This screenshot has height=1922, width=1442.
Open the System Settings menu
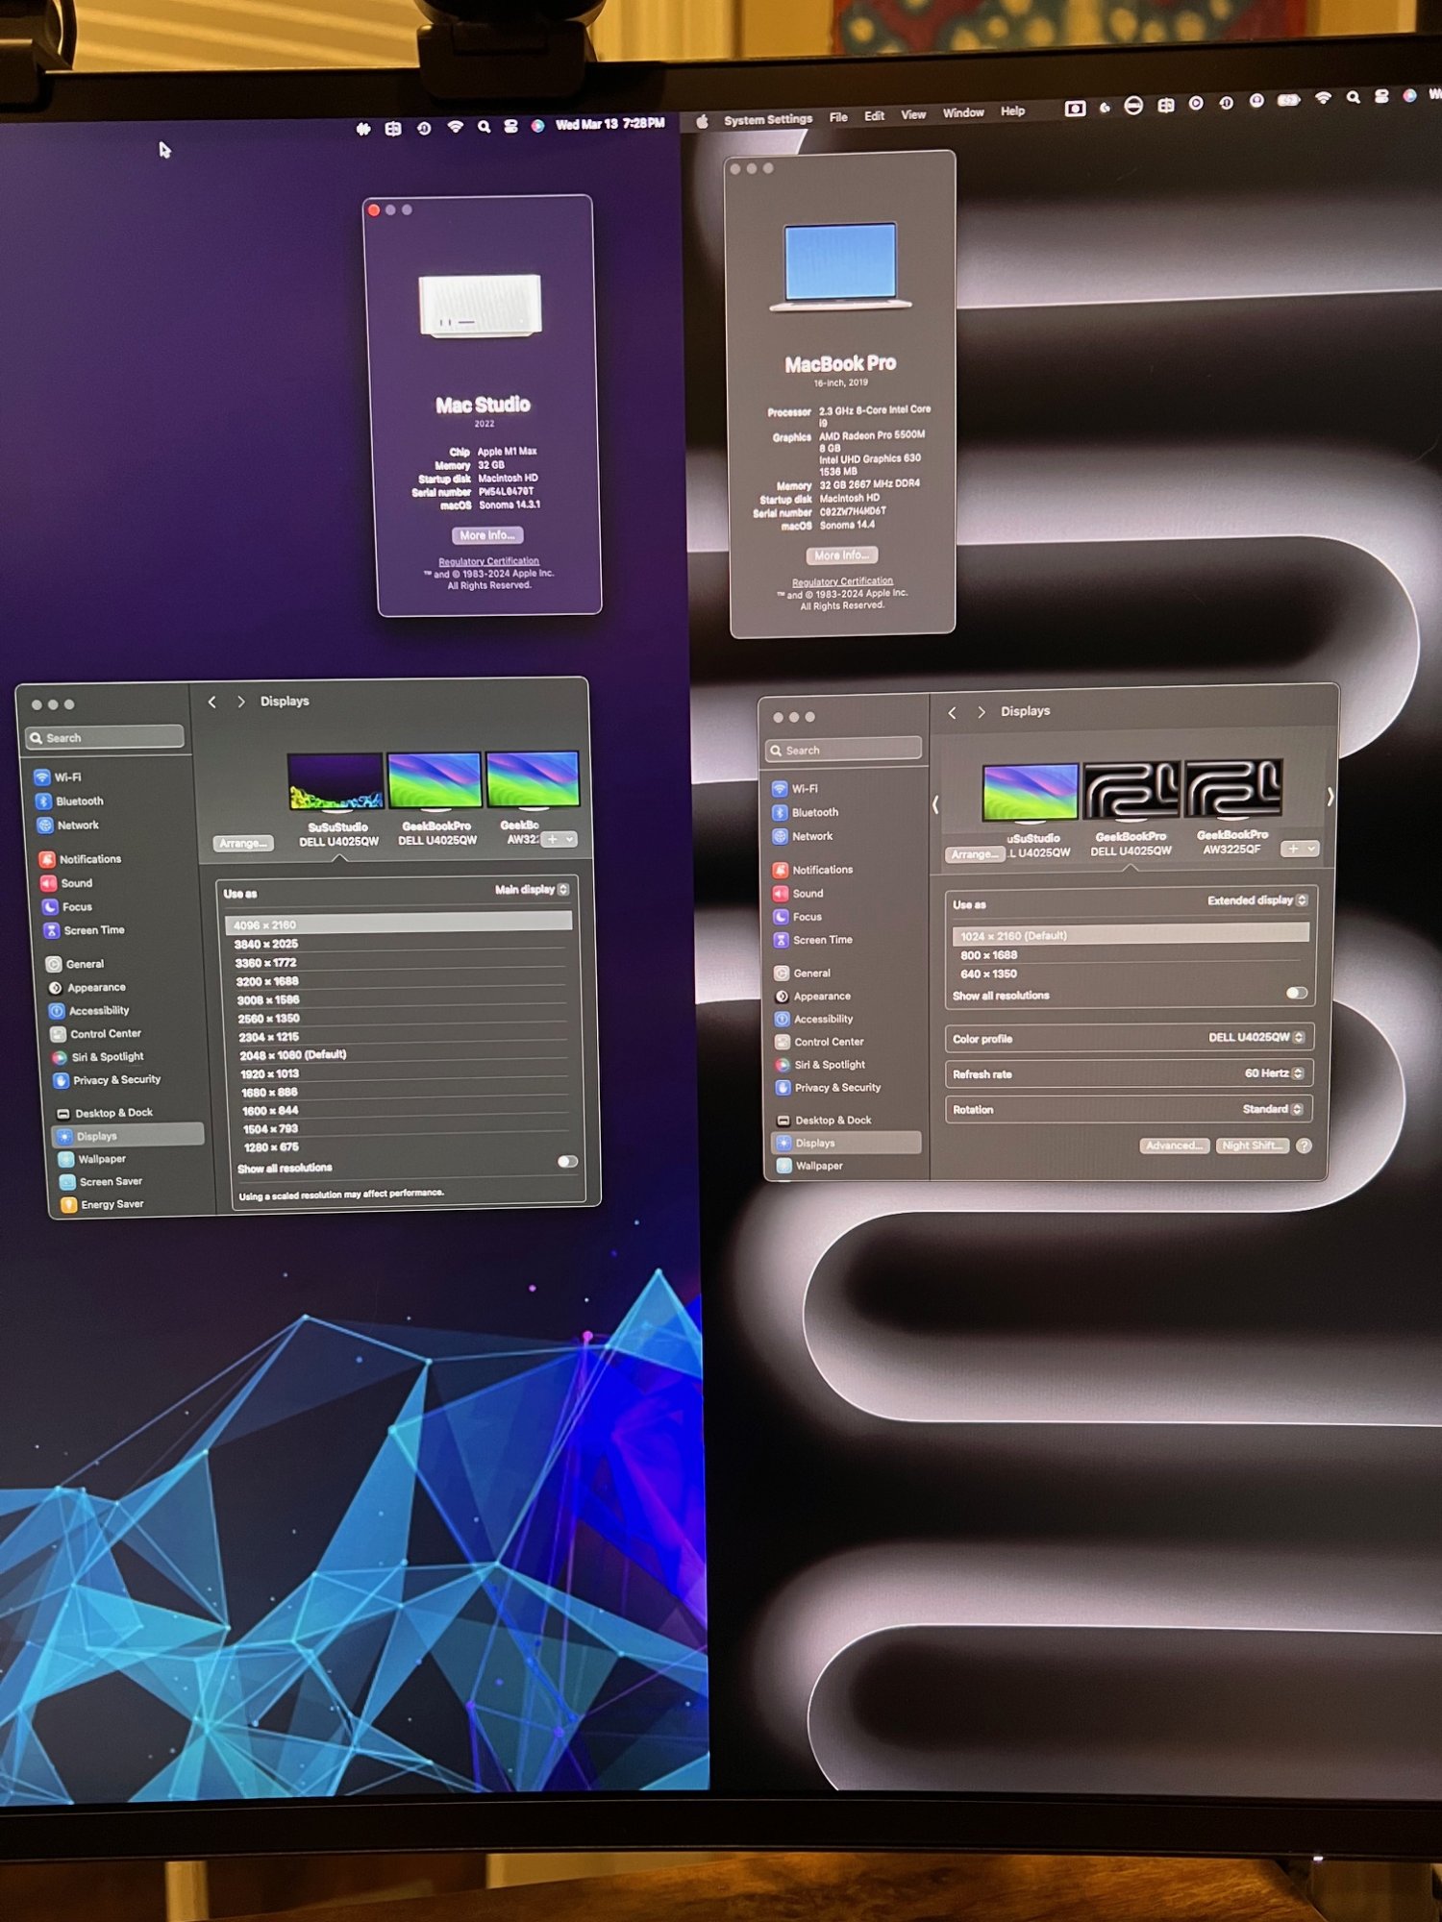coord(768,119)
